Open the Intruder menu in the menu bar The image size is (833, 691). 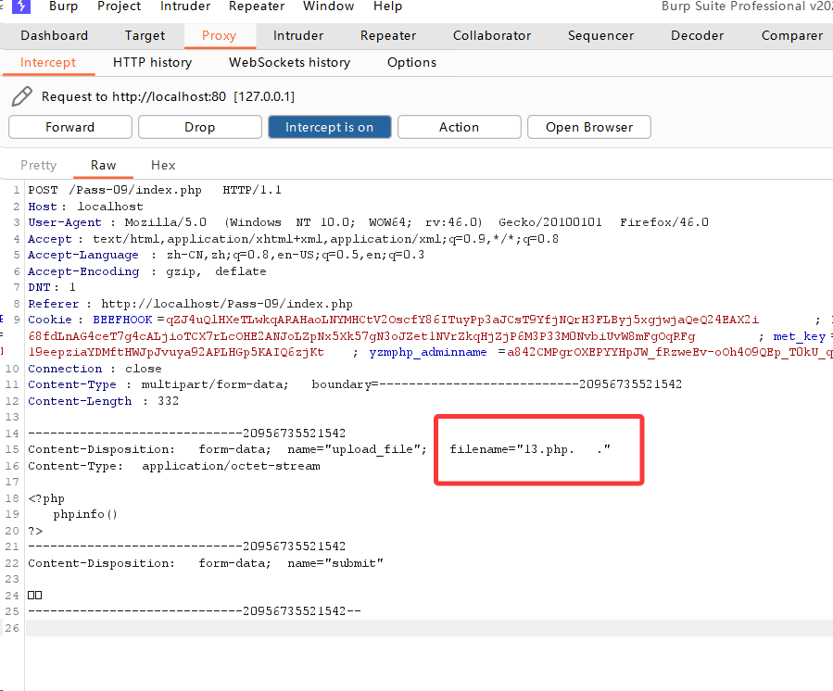[185, 6]
